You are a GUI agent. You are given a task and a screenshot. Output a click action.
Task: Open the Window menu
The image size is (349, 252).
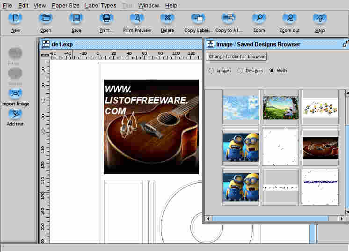click(148, 5)
